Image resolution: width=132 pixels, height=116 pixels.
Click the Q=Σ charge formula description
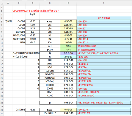[26, 53]
